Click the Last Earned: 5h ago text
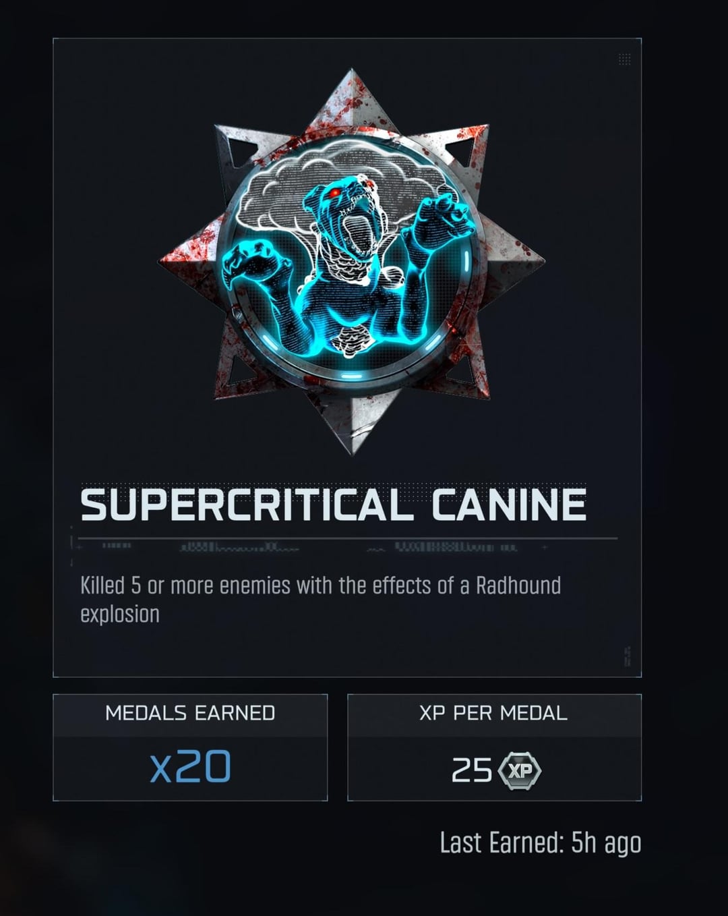The image size is (728, 916). 540,843
